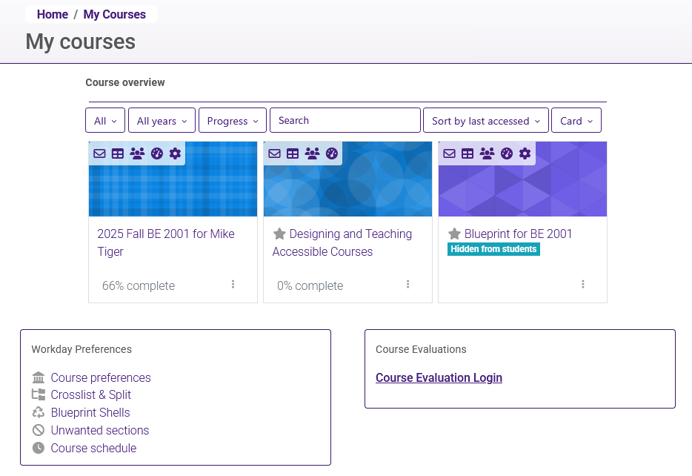Click the Crosslist & Split icon

(x=38, y=394)
